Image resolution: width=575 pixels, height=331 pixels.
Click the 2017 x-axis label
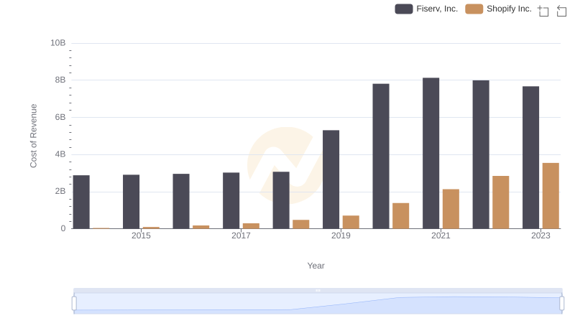point(241,236)
